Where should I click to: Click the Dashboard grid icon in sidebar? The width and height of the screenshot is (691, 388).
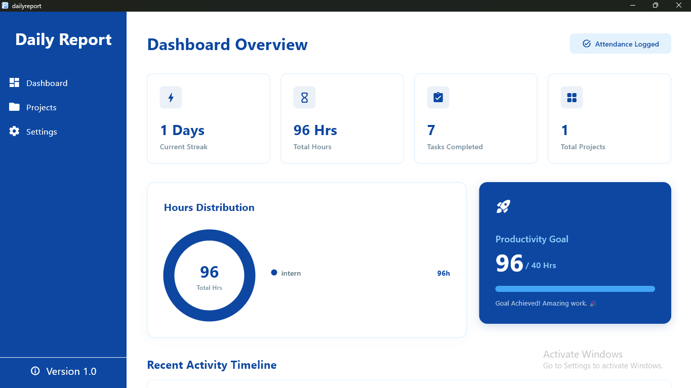coord(14,83)
